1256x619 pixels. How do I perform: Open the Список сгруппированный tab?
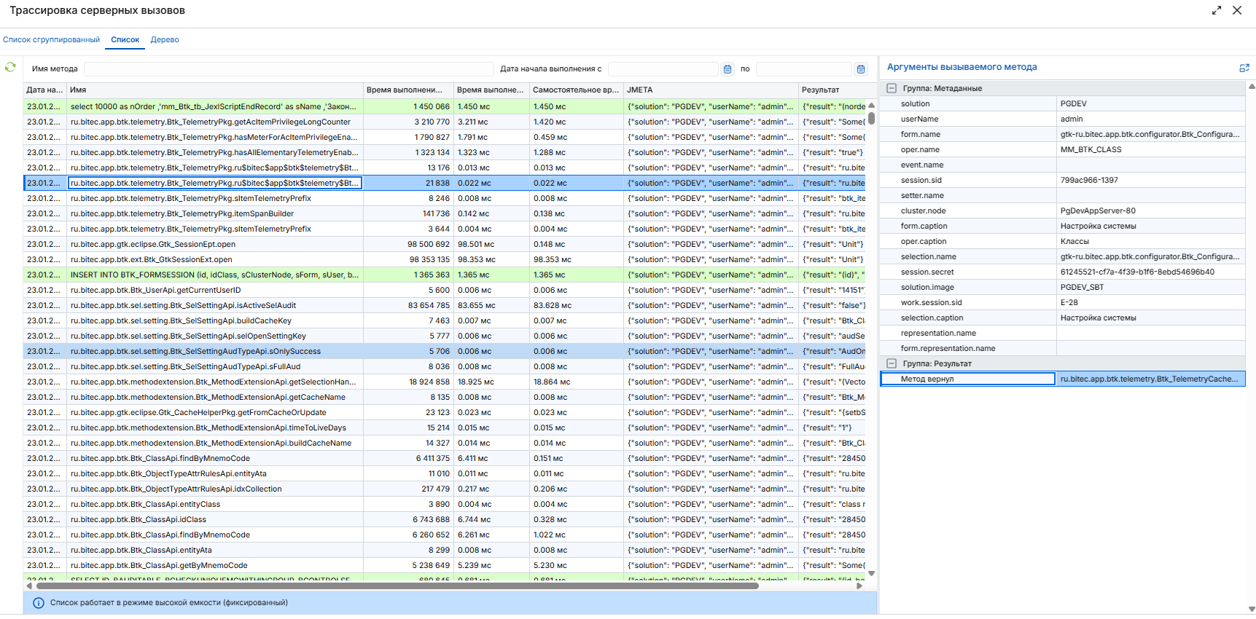point(51,40)
